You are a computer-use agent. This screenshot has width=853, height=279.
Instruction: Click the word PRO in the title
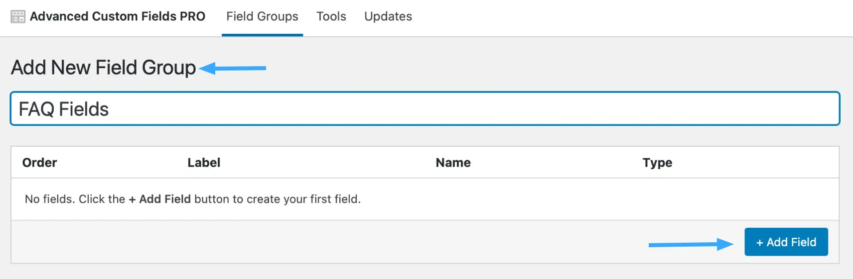[192, 16]
